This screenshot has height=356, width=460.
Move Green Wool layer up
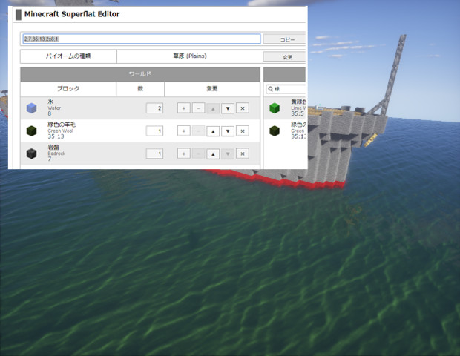coord(213,131)
